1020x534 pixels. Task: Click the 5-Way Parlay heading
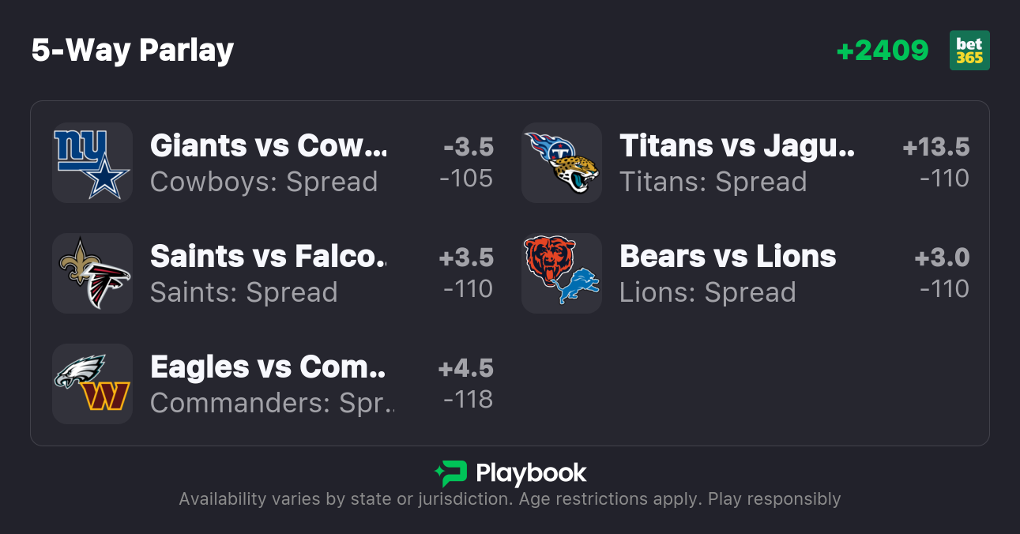pos(133,51)
